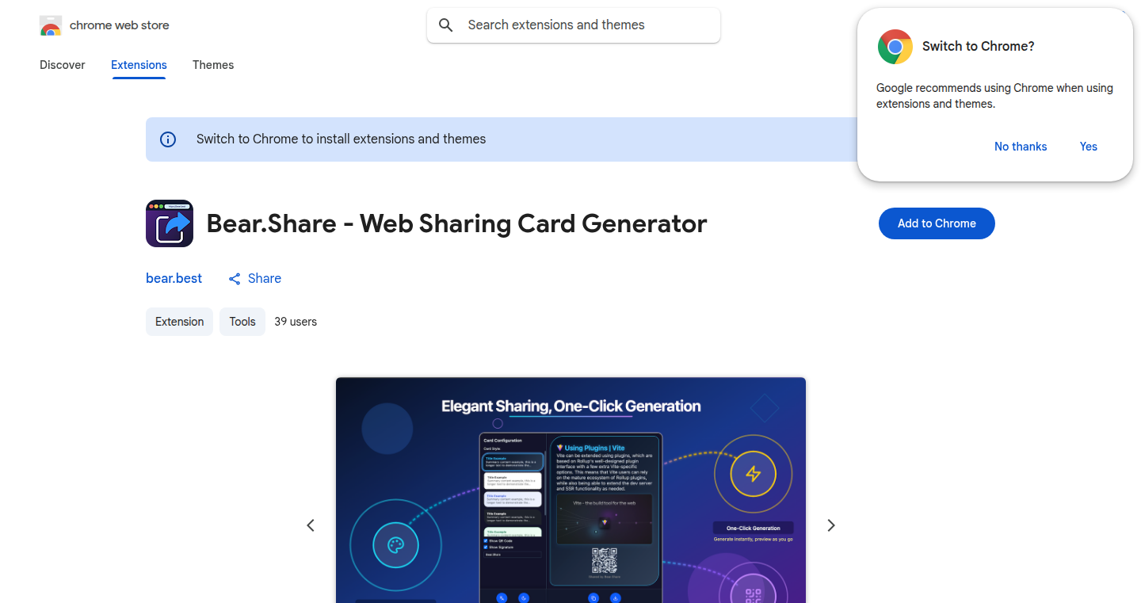Click the Chrome Web Store logo

(x=51, y=25)
